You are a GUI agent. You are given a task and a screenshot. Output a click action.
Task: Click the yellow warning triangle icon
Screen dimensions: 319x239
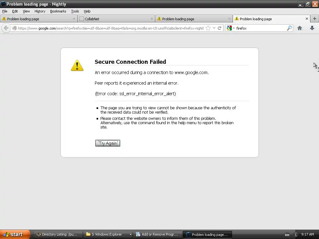(x=77, y=65)
